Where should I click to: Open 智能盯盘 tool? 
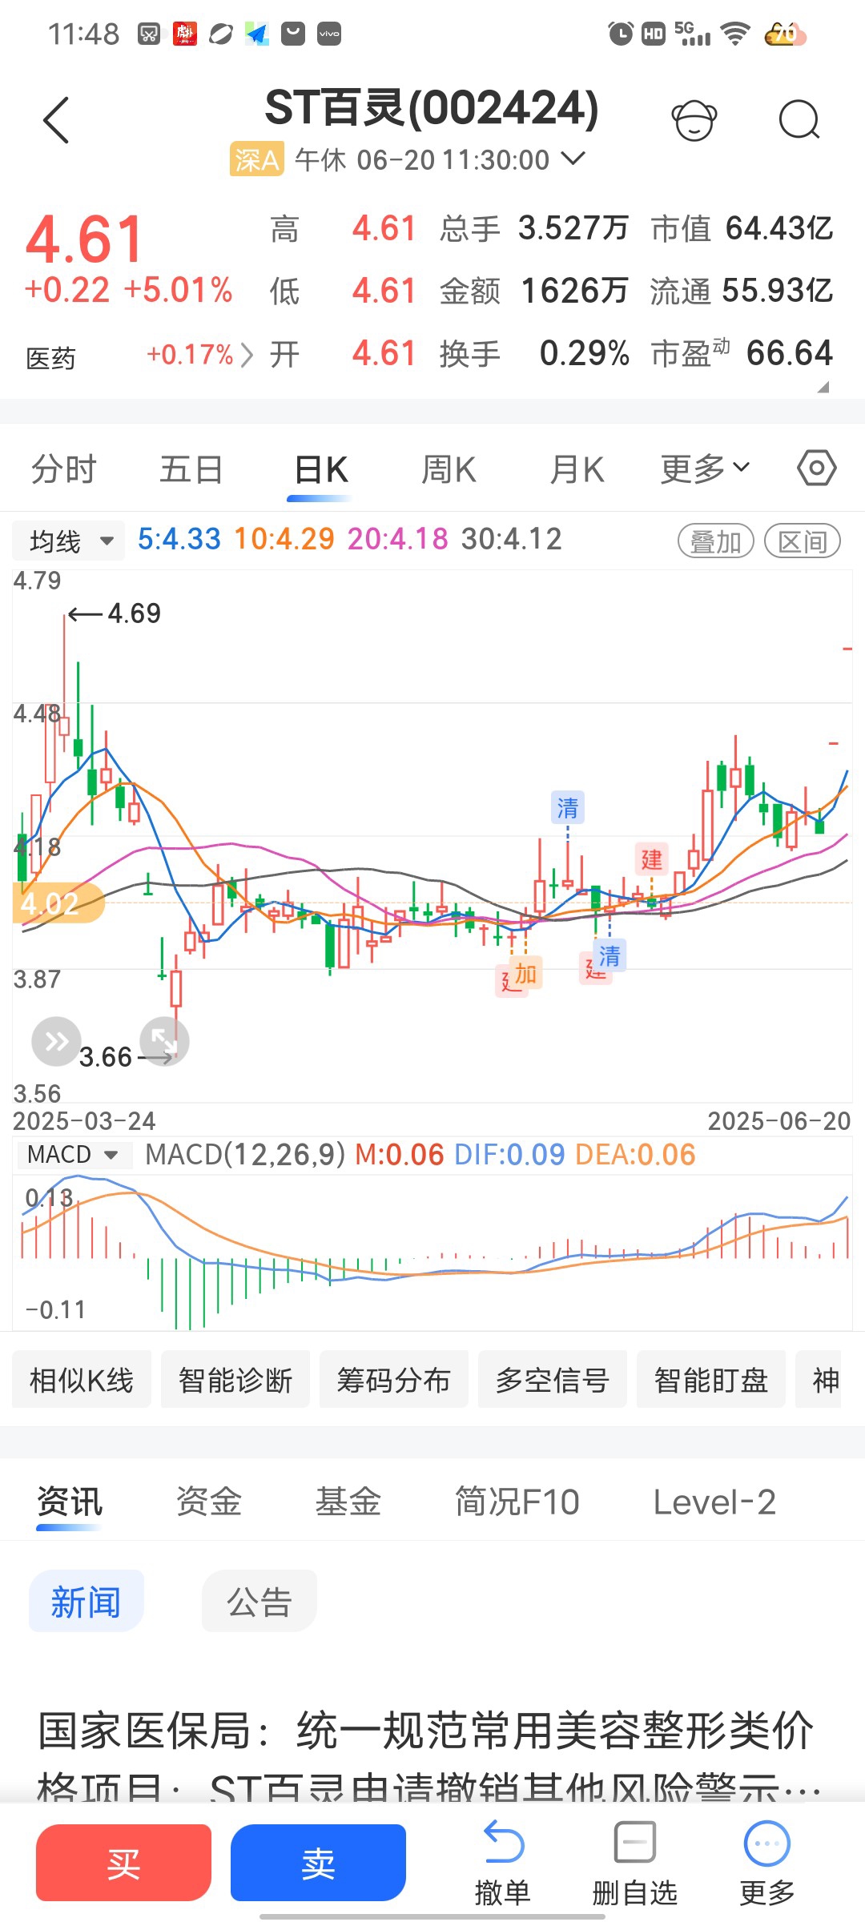tap(711, 1379)
